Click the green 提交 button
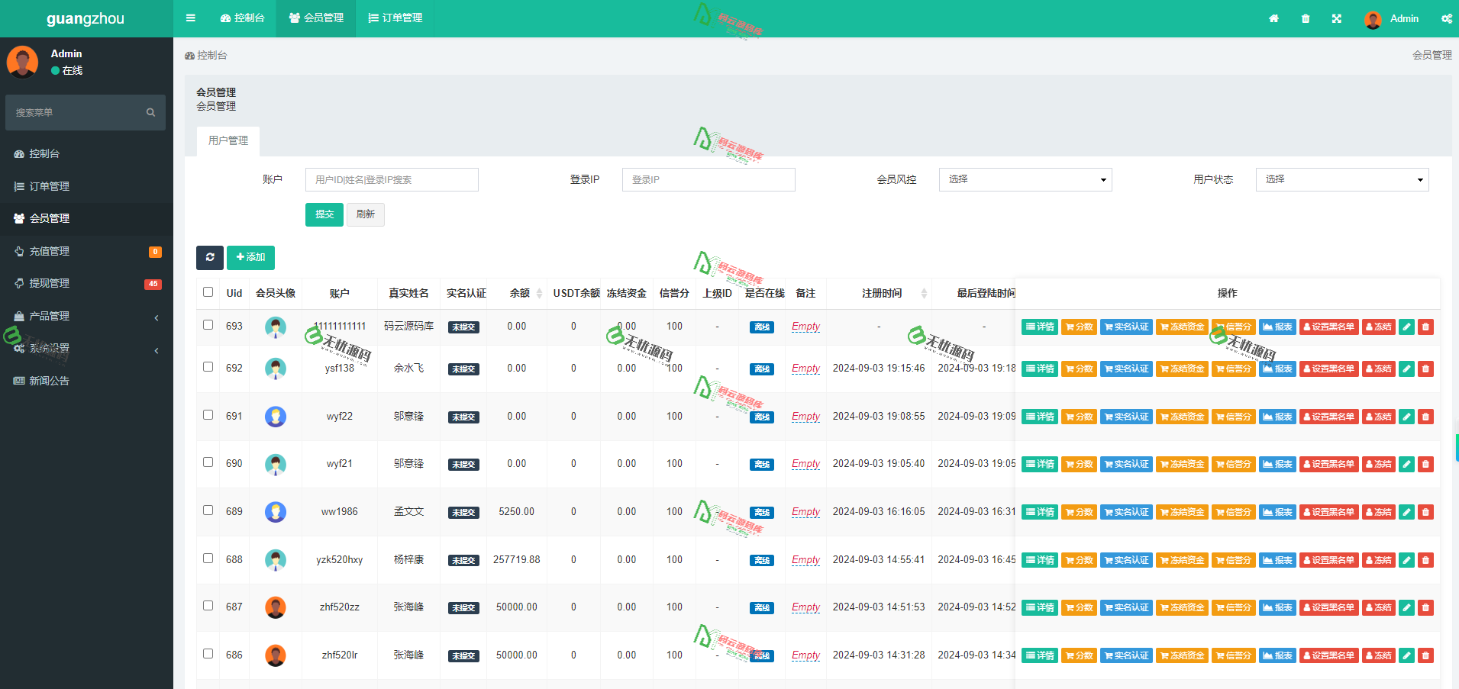Screen dimensions: 1459x689 point(324,214)
